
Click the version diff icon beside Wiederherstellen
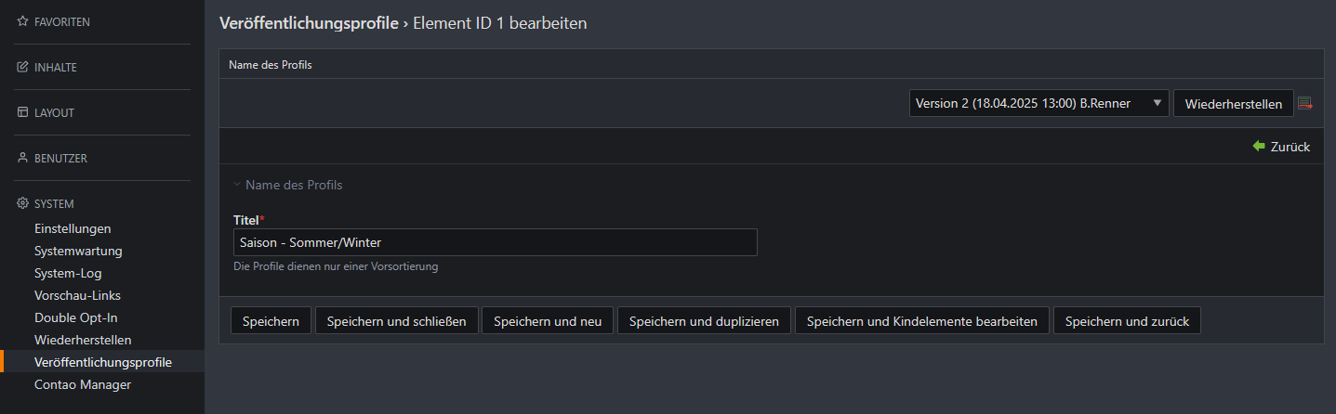pyautogui.click(x=1305, y=103)
